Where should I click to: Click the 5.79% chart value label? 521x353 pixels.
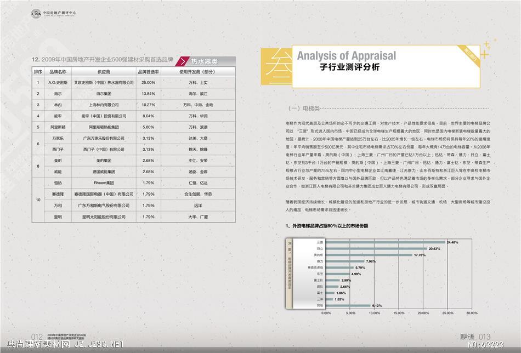[x=360, y=267]
